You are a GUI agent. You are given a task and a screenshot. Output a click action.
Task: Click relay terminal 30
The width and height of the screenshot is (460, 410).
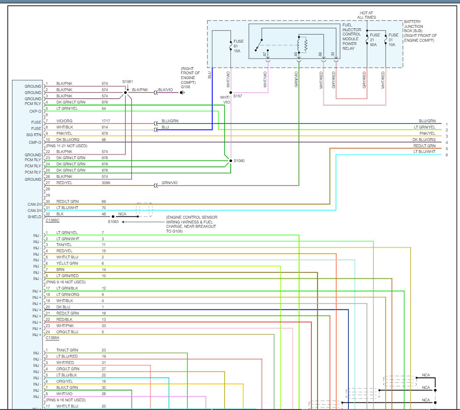click(x=333, y=55)
